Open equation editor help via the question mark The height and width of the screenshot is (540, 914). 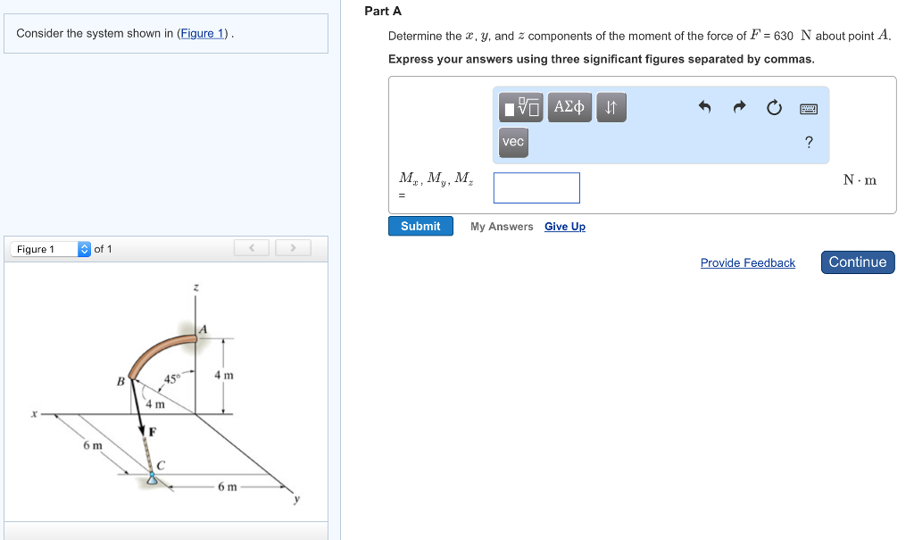click(808, 141)
